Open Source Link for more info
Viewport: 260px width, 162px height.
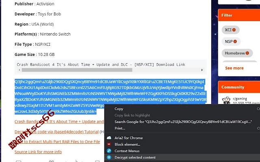coord(38,152)
